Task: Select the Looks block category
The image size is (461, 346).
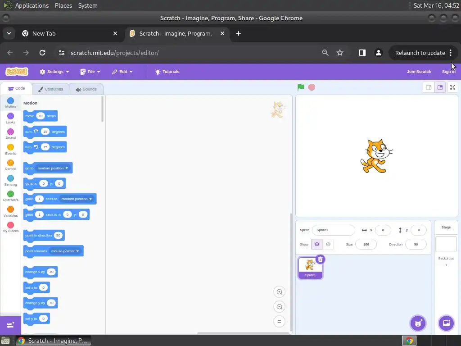Action: coord(11,118)
